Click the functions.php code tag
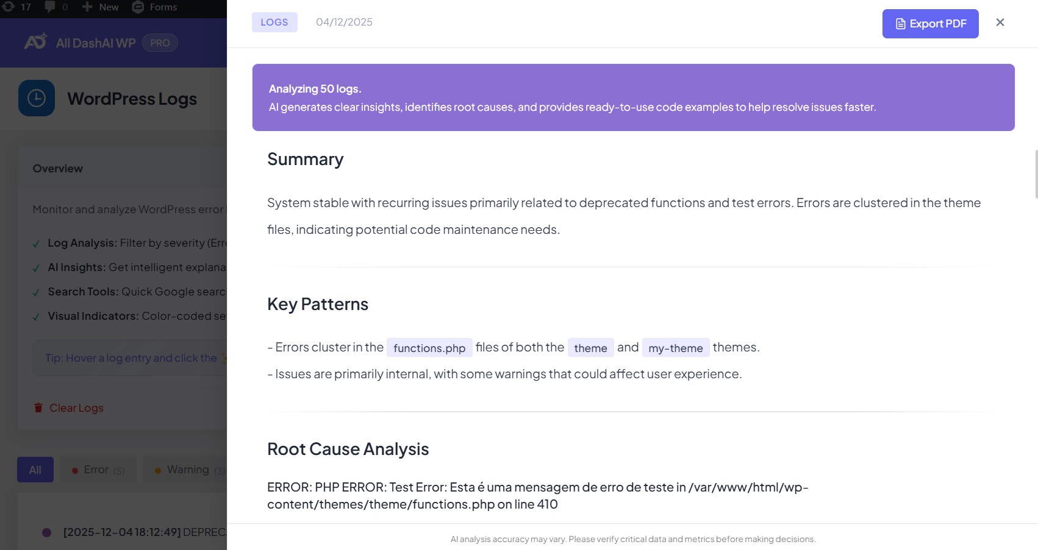 click(x=429, y=348)
